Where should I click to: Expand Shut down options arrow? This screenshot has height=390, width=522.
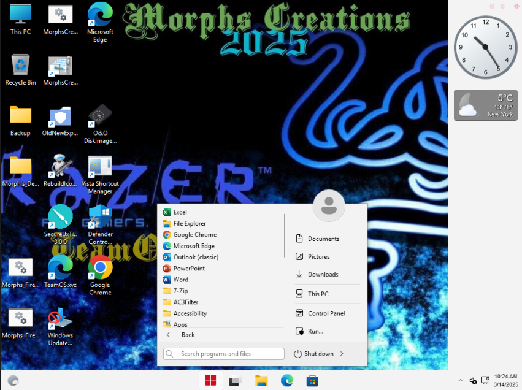342,354
